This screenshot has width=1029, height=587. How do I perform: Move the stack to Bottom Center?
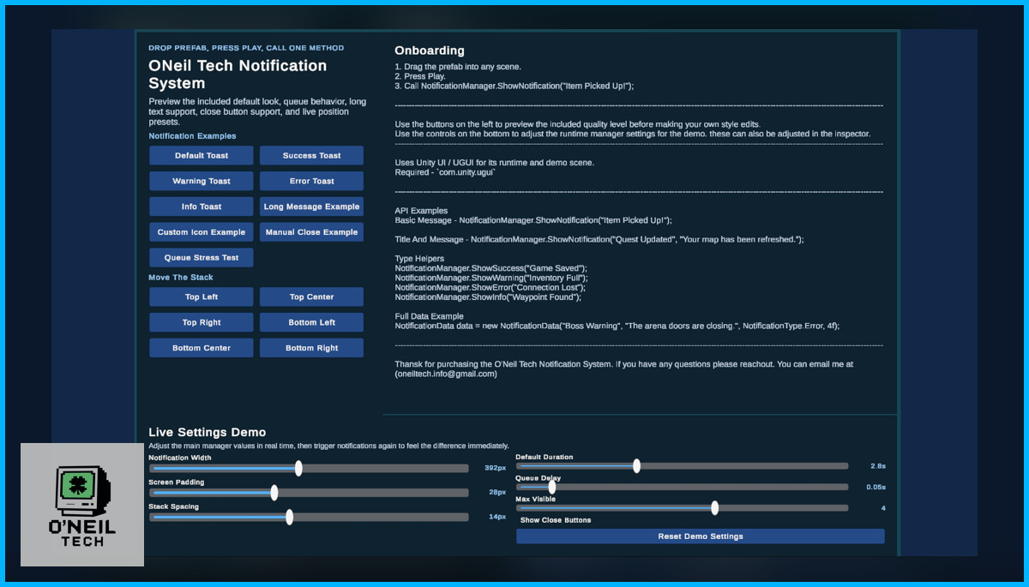point(202,348)
